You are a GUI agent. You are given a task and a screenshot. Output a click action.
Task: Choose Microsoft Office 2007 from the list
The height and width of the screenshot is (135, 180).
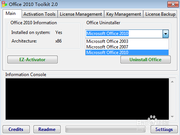tap(127, 47)
